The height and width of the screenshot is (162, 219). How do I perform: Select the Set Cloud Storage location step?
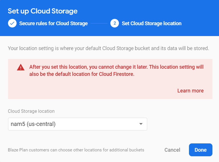(152, 23)
